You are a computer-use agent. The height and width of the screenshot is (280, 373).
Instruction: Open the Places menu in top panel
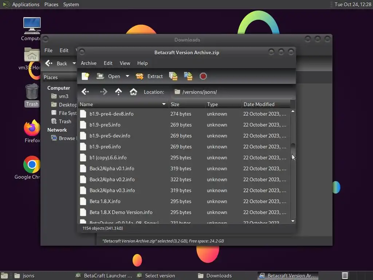click(x=51, y=4)
